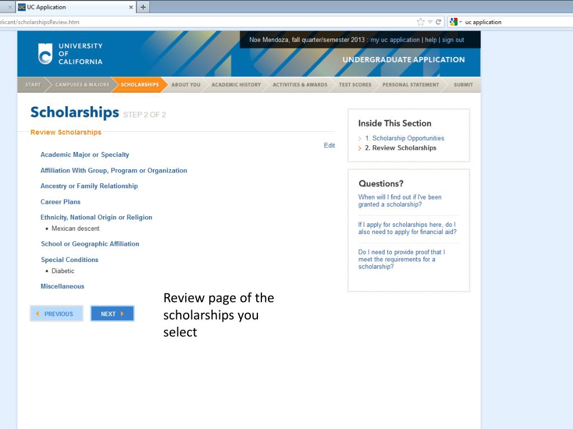Click the Mexican descent entry
This screenshot has height=429, width=573.
pos(76,228)
